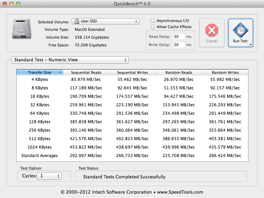
Task: Click the 355.664 MB/Sec cell
Action: pyautogui.click(x=225, y=130)
